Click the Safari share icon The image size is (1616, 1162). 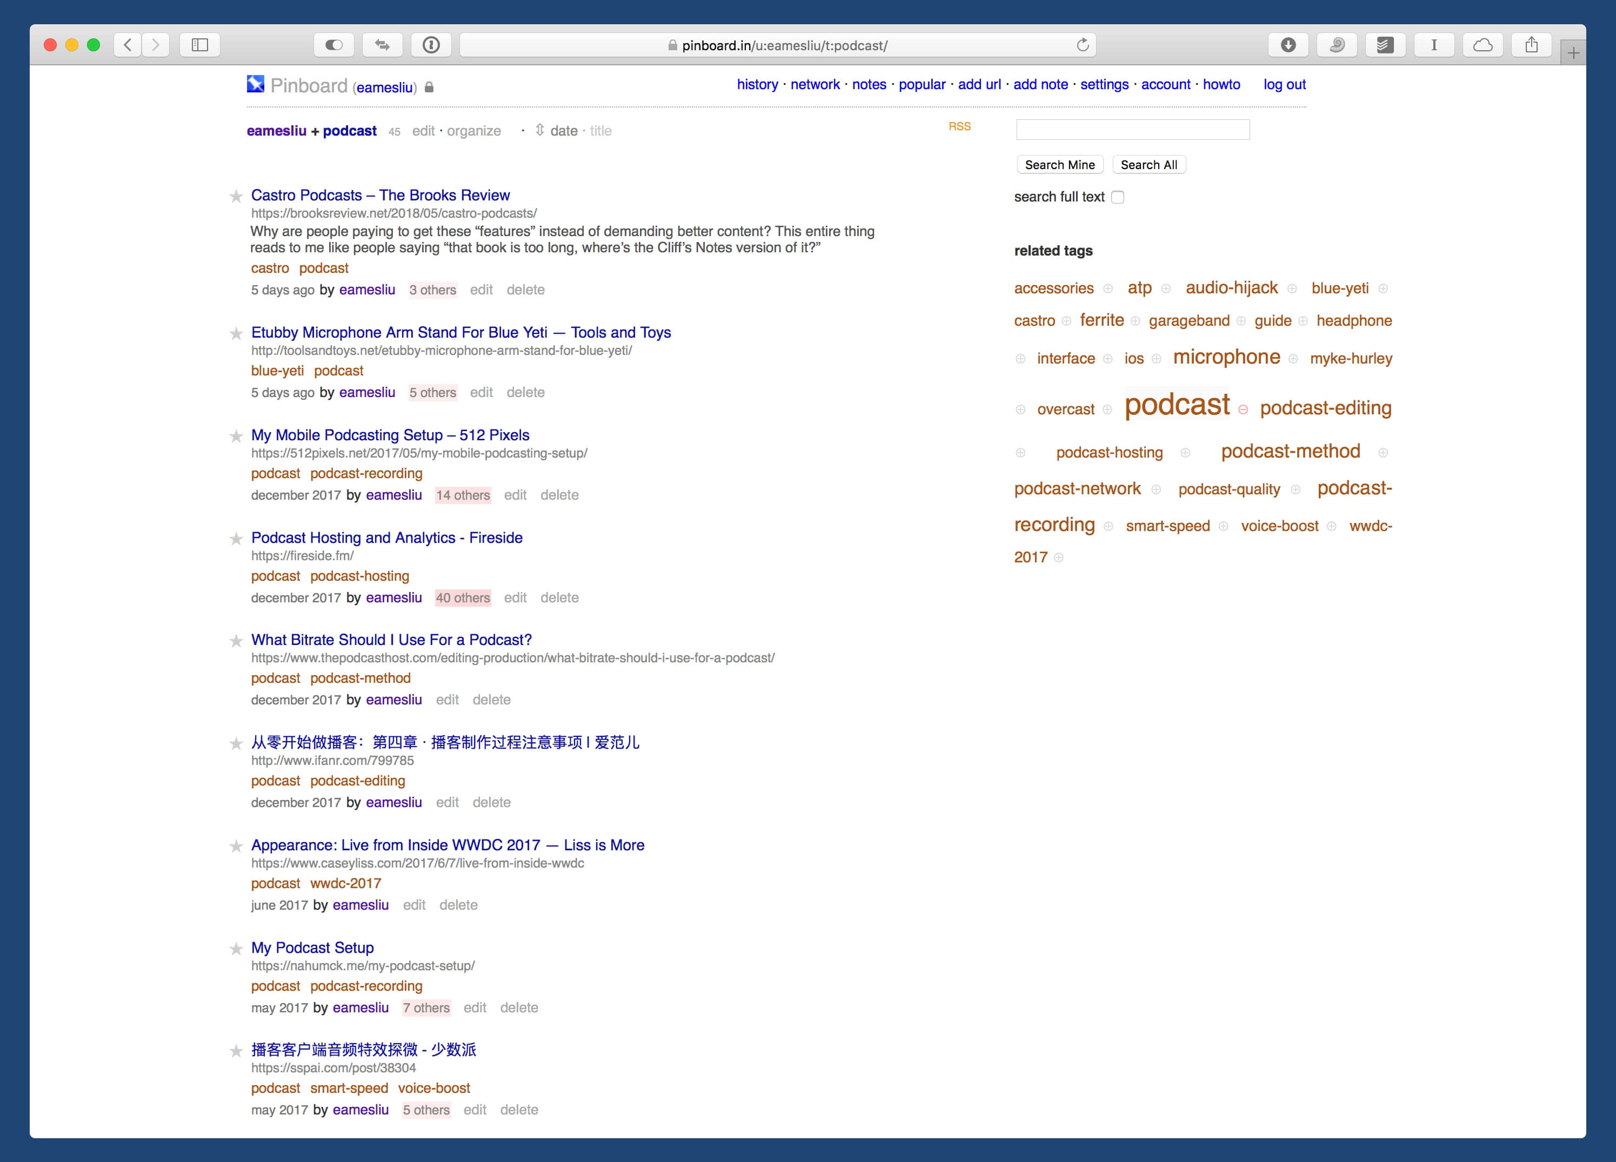pyautogui.click(x=1531, y=45)
